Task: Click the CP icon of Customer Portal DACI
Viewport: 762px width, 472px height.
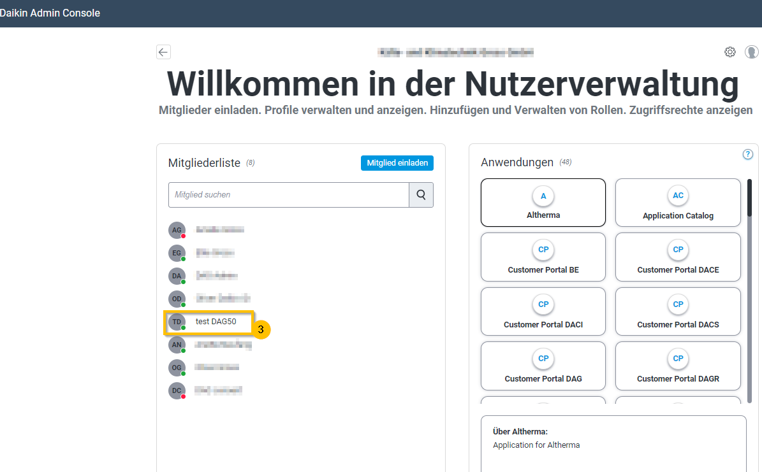Action: [543, 304]
